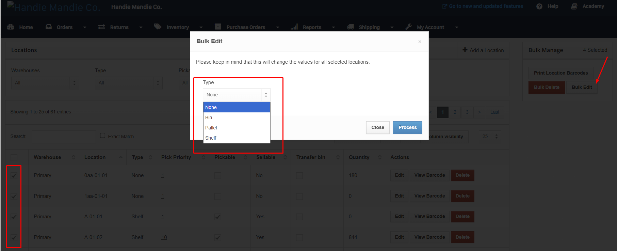The image size is (618, 251).
Task: Click the Orders inbox tray icon
Action: click(x=49, y=27)
